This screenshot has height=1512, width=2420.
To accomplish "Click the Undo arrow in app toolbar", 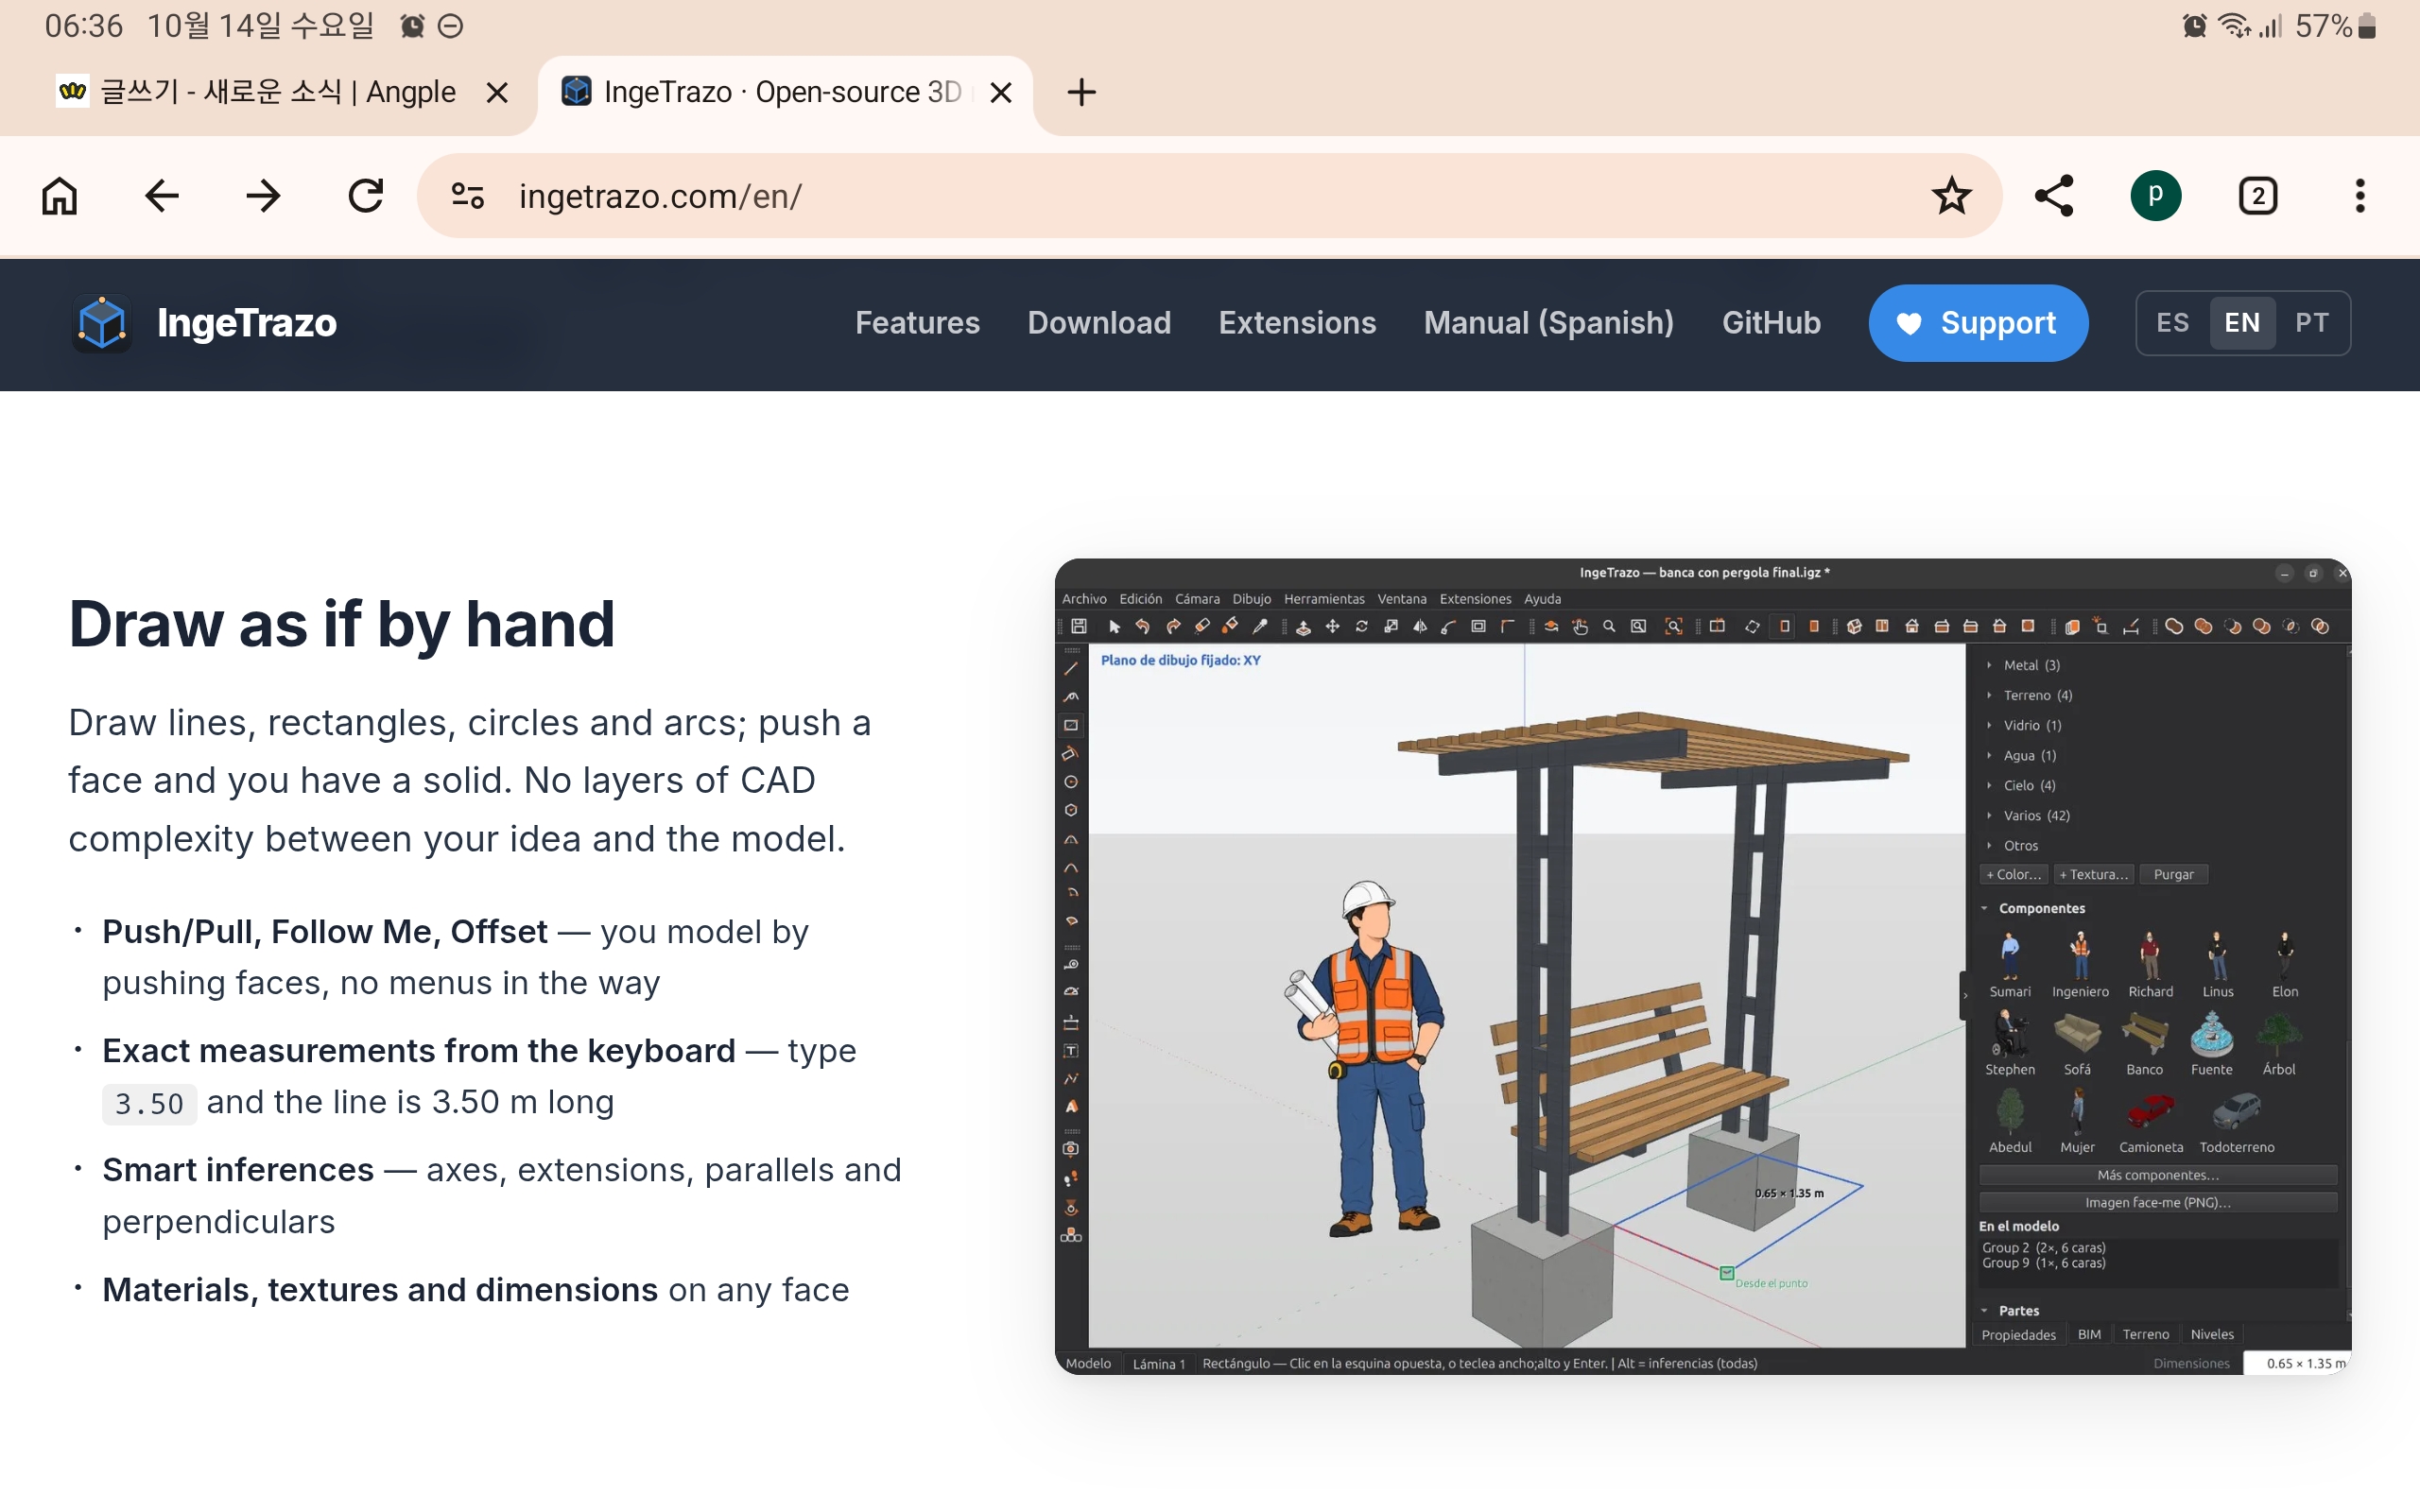I will point(1142,627).
